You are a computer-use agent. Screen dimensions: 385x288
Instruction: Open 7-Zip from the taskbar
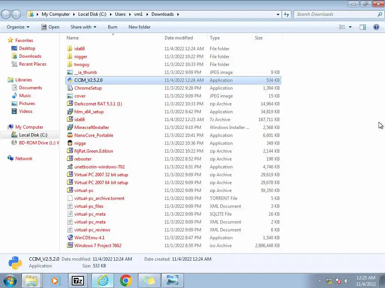(78, 280)
